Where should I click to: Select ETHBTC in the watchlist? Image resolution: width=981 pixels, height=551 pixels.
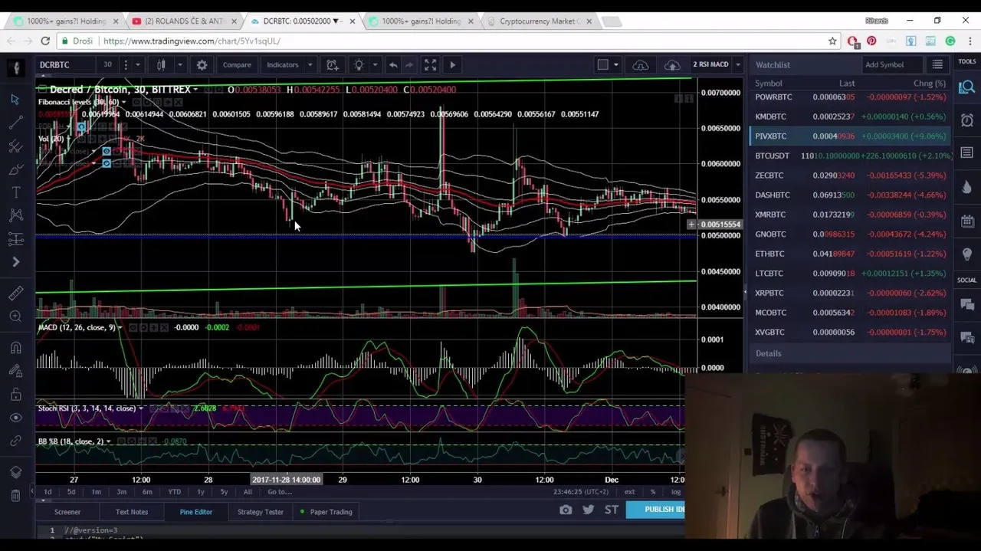point(851,254)
